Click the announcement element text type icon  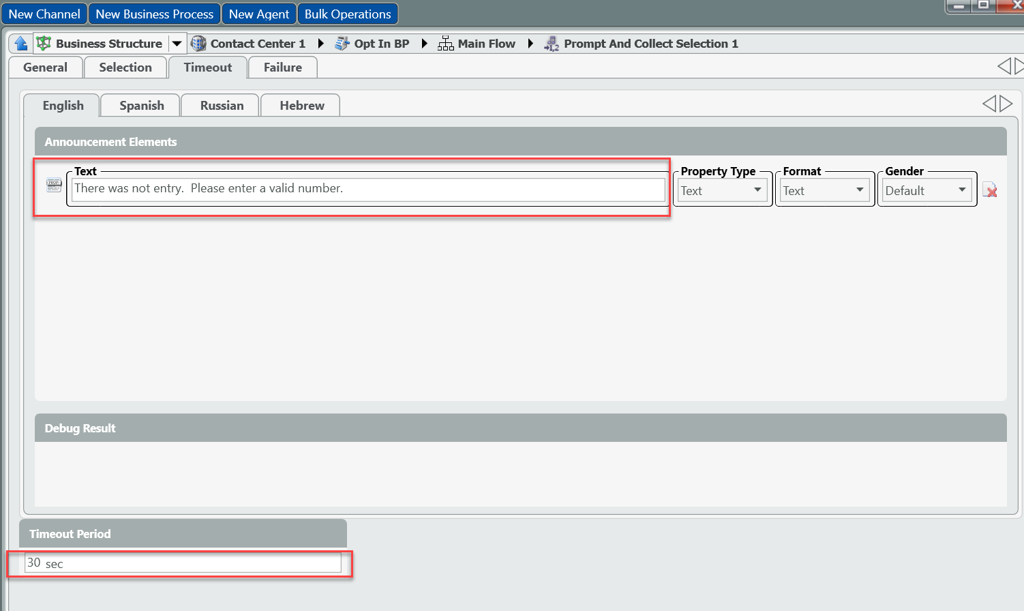[54, 185]
